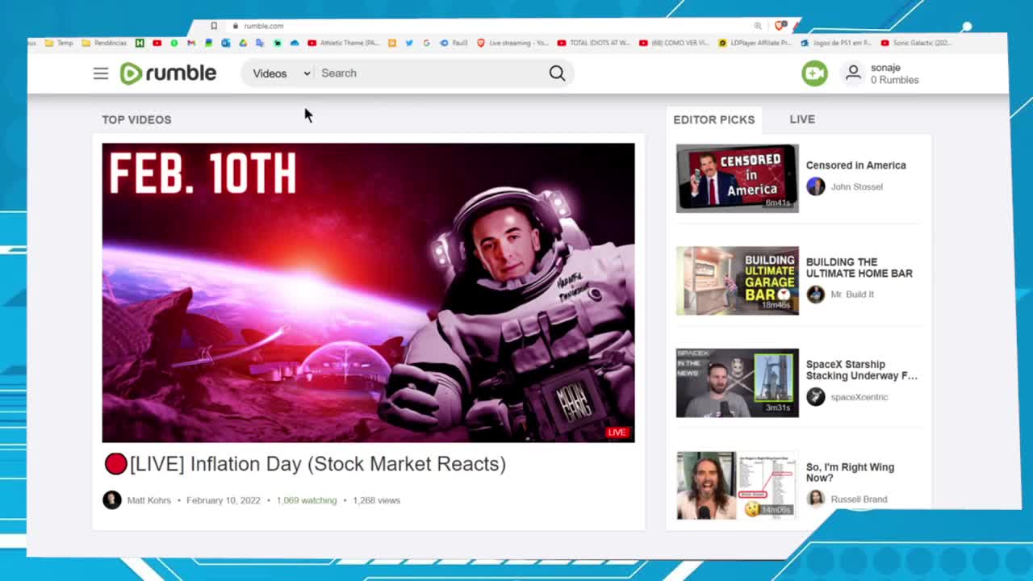Click the green upload video camera icon
The width and height of the screenshot is (1033, 581).
point(814,73)
